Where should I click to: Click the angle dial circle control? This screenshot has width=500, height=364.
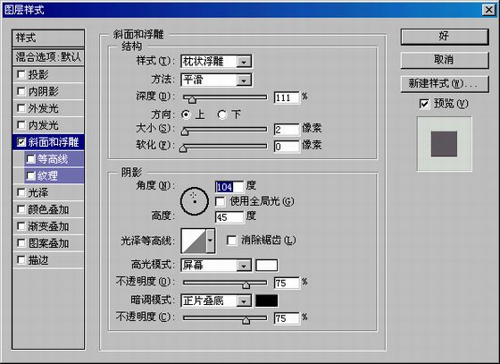[195, 201]
